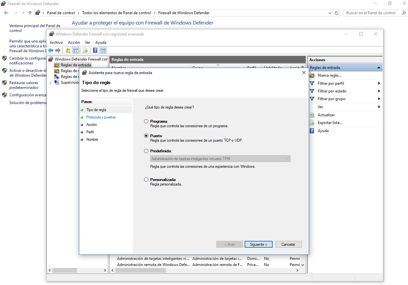Select the Programa rule type radio button
Screen dimensions: 408x285
click(146, 121)
